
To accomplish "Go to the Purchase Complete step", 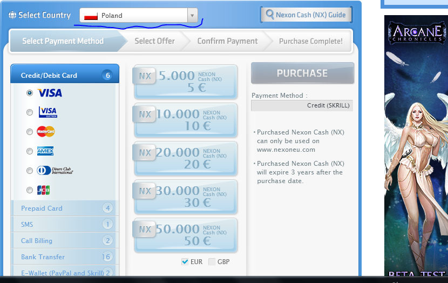I will (x=310, y=41).
